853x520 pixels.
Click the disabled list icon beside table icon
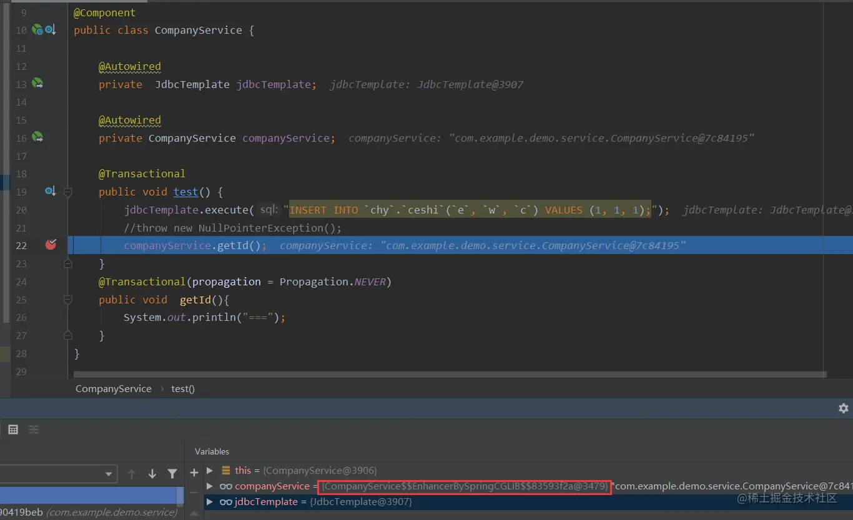[x=34, y=429]
